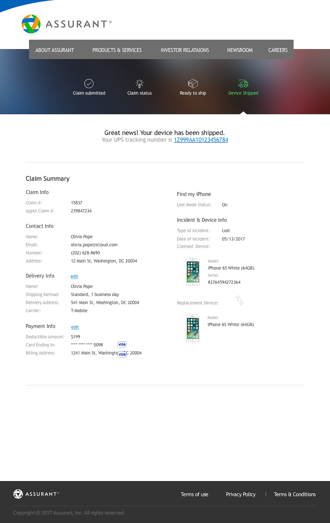
Task: Click the Ready to ship box icon
Action: [193, 83]
